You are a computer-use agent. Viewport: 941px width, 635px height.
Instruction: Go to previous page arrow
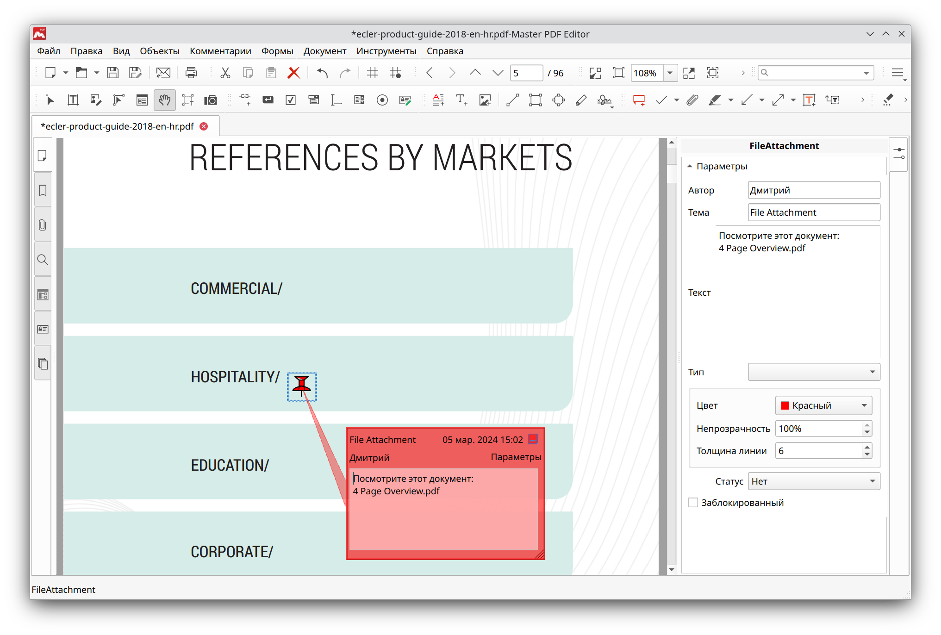[430, 73]
